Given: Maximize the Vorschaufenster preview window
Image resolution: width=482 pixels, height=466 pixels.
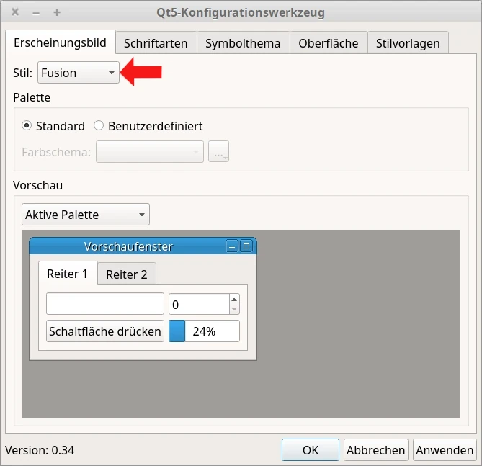Looking at the screenshot, I should [246, 246].
